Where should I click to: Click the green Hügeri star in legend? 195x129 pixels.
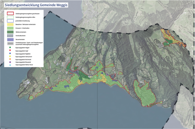coord(10,48)
